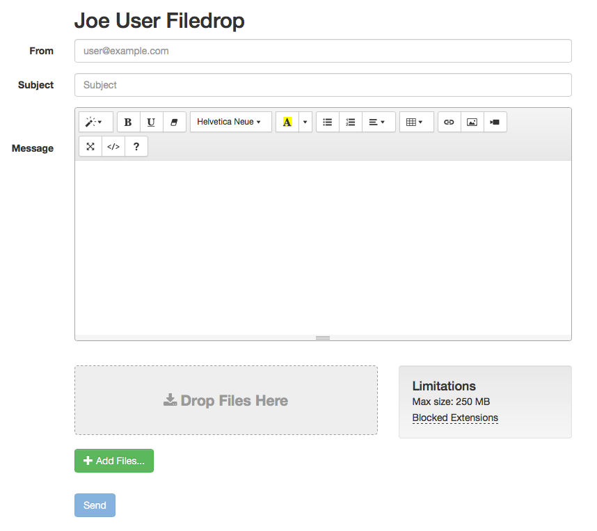This screenshot has height=531, width=597.
Task: Toggle fullscreen editing mode
Action: pyautogui.click(x=90, y=146)
